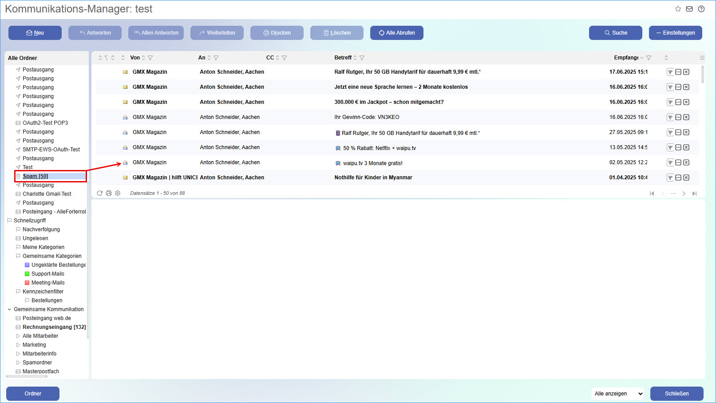This screenshot has width=716, height=403.
Task: Open the grid settings gear icon
Action: pyautogui.click(x=118, y=193)
